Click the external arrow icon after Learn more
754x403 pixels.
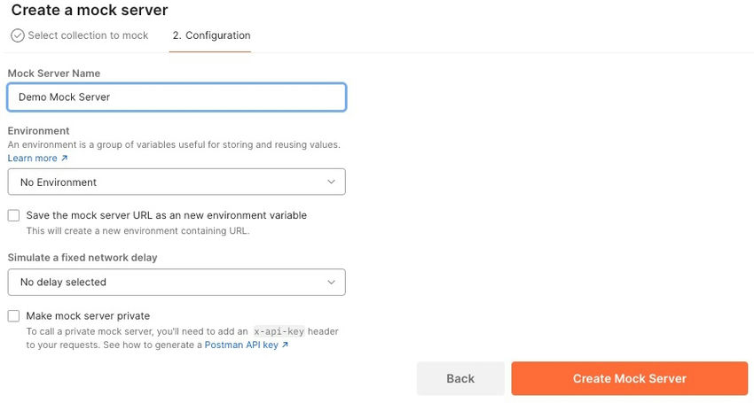65,159
